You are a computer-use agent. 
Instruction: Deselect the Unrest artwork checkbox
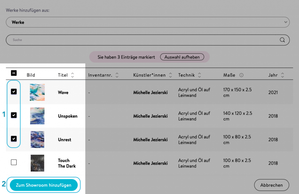point(14,139)
